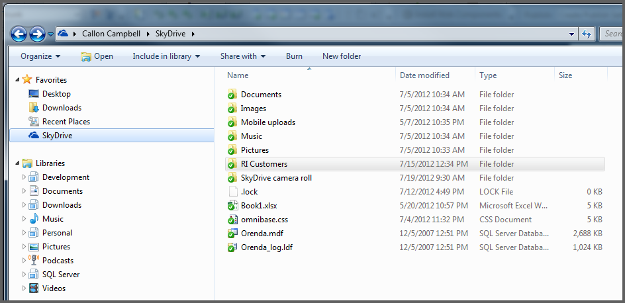Expand the SQL Server library node
Screen dimensions: 625x303
[x=24, y=275]
